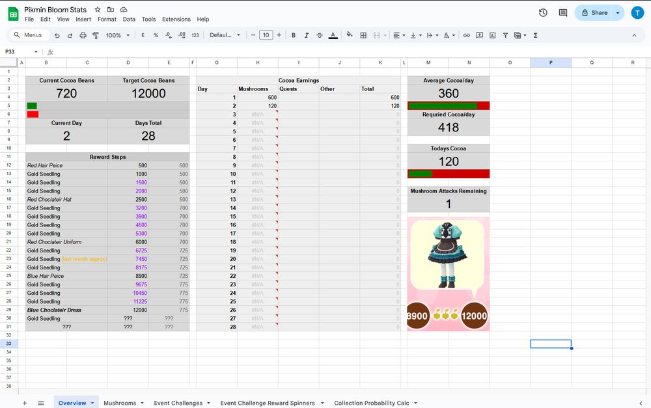Search the Menus box

pos(29,35)
